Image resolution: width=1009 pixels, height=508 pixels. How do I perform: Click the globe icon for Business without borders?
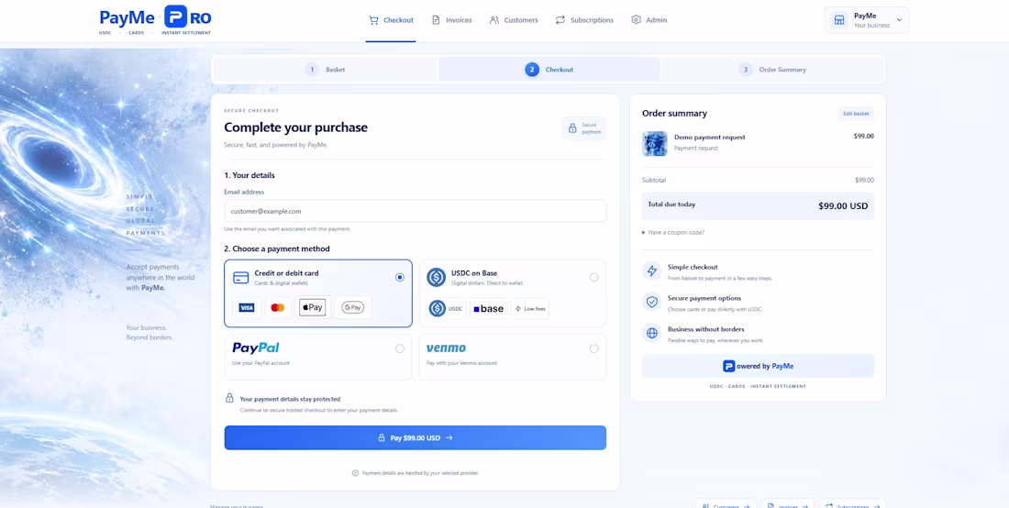(652, 333)
